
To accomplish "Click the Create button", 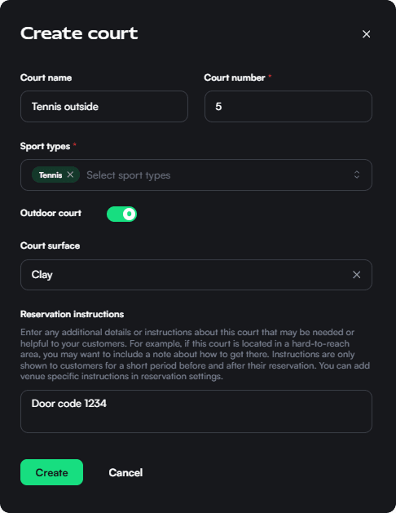I will (51, 472).
